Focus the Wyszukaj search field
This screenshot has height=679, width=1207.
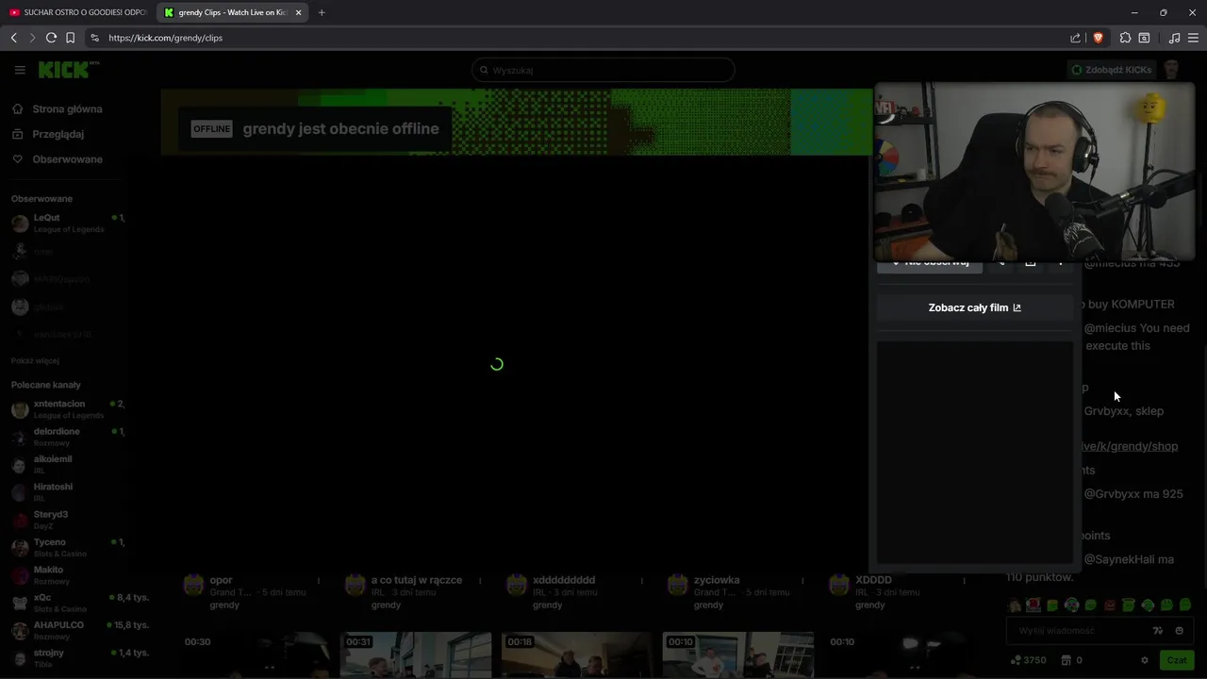coord(603,70)
